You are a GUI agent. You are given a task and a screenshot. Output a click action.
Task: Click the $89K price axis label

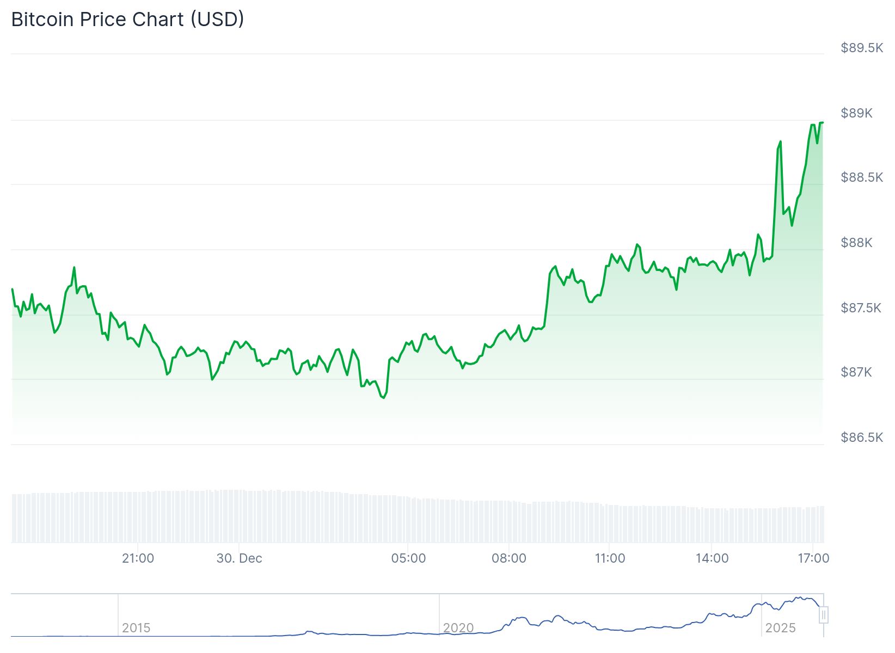point(856,113)
